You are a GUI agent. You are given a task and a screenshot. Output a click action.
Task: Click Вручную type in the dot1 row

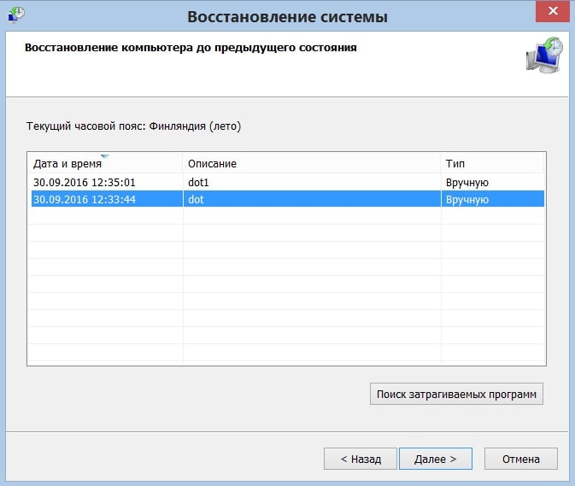point(466,183)
